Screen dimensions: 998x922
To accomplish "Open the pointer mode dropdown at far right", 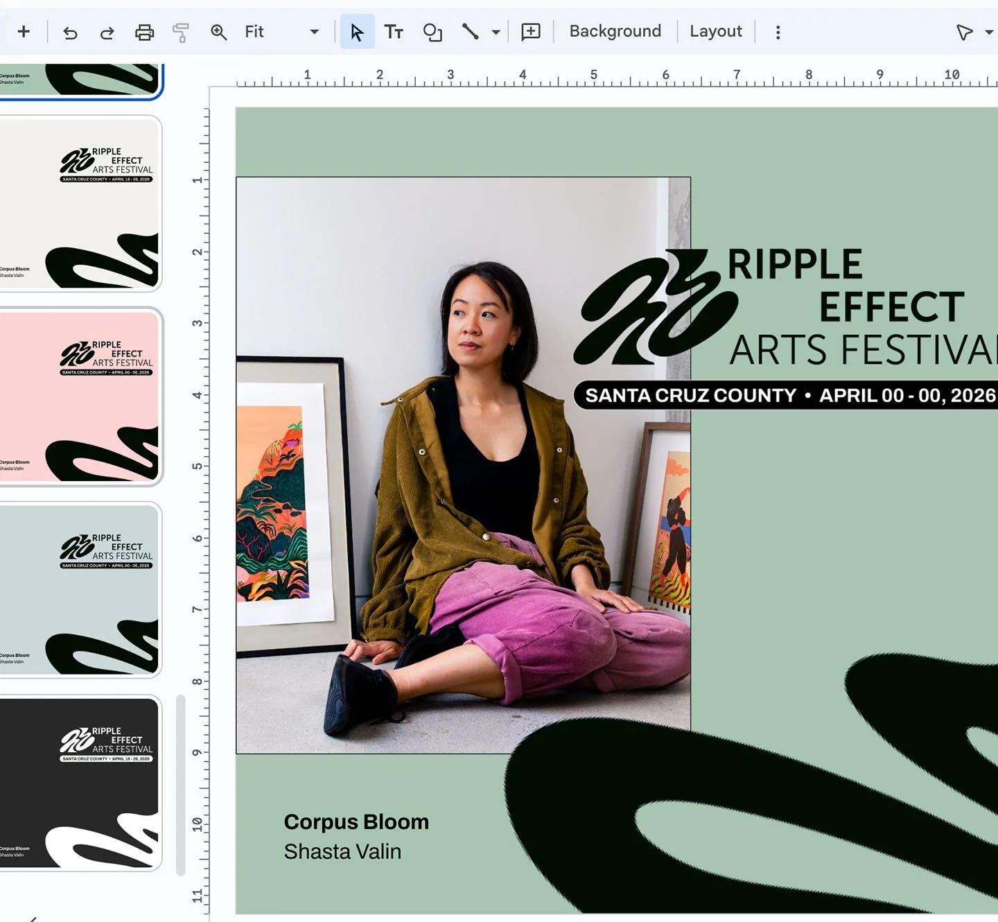I will (x=988, y=32).
